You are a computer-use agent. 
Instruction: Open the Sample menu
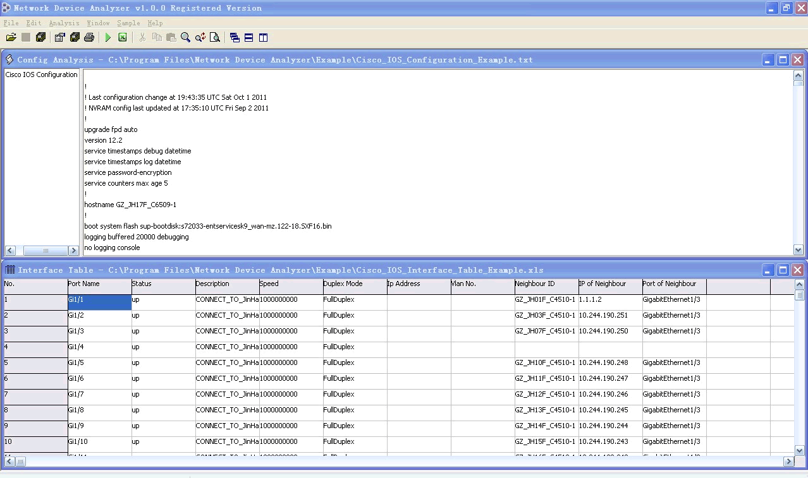point(128,23)
